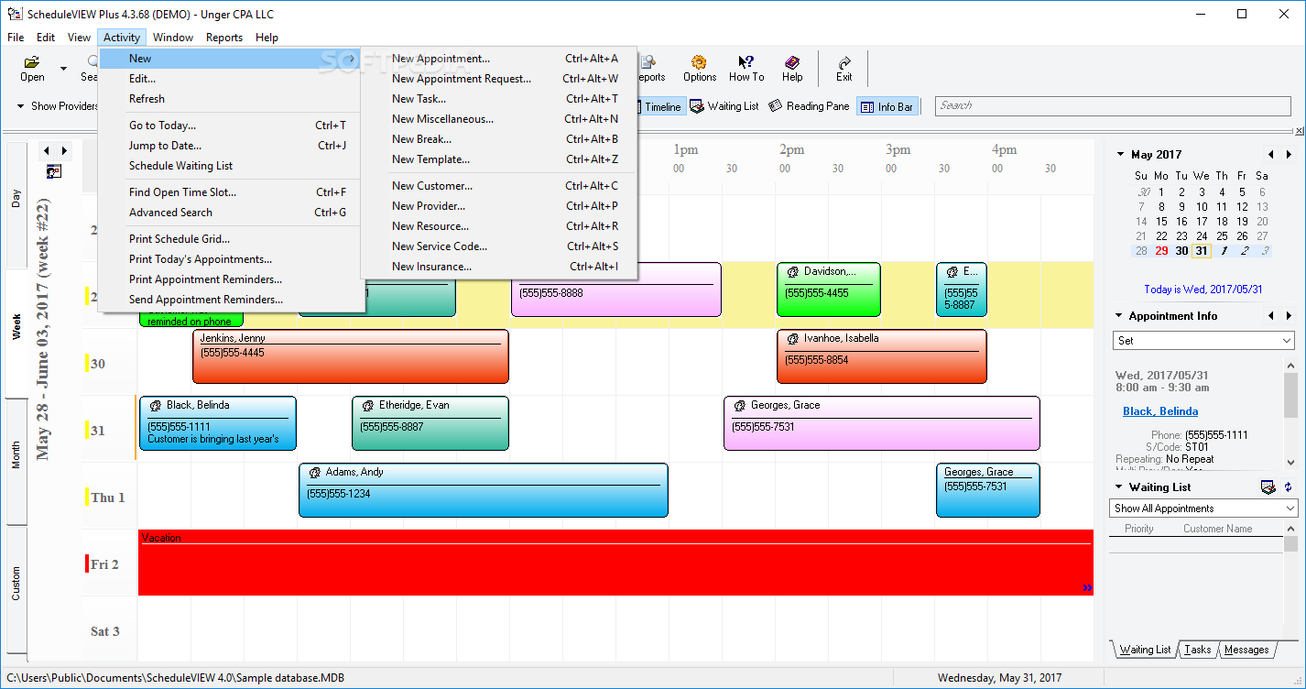The image size is (1306, 689).
Task: Choose New Insurance... from submenu
Action: click(x=498, y=267)
